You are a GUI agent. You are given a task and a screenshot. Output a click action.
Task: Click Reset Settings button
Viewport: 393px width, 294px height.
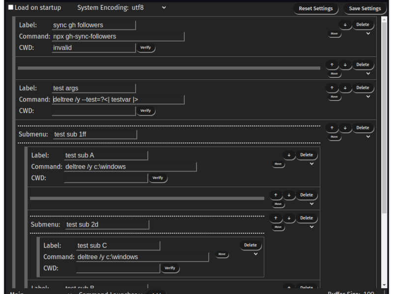316,8
